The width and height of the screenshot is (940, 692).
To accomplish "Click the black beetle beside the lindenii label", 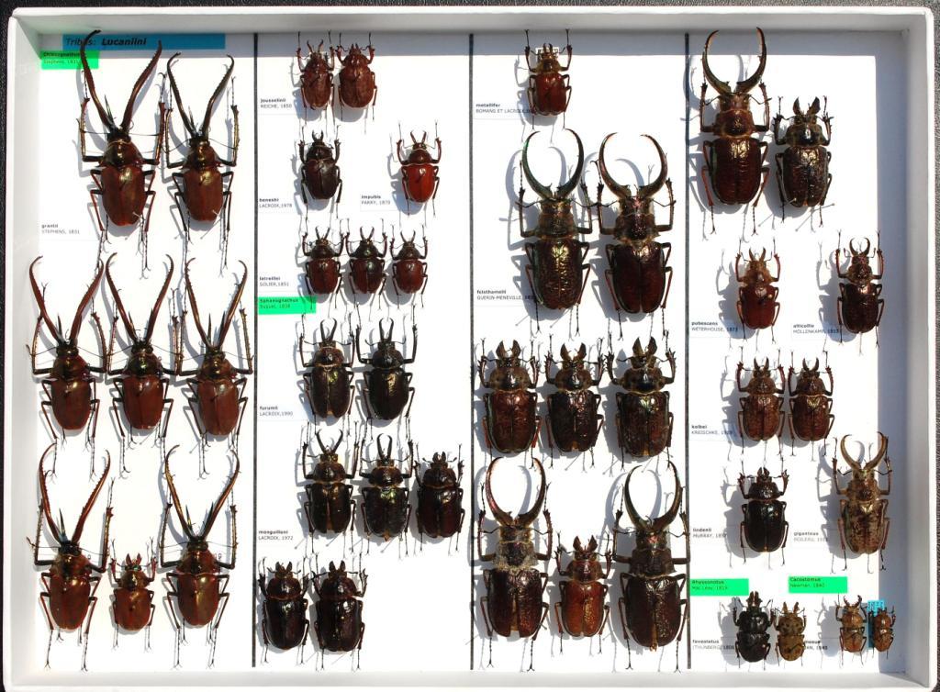I will click(764, 509).
